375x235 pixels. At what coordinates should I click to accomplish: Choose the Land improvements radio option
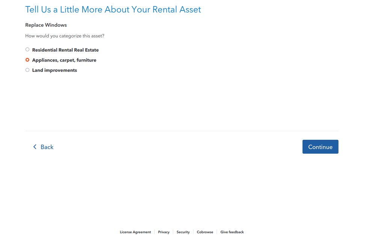[27, 70]
